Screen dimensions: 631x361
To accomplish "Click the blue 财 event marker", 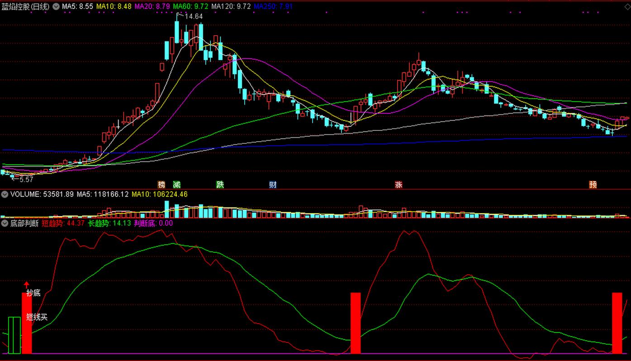I will pos(273,185).
